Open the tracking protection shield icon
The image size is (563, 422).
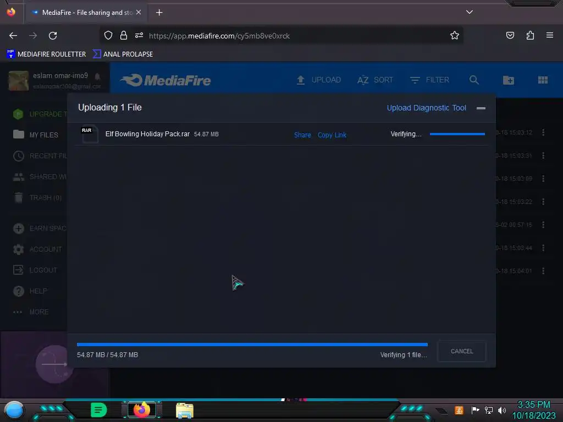108,35
